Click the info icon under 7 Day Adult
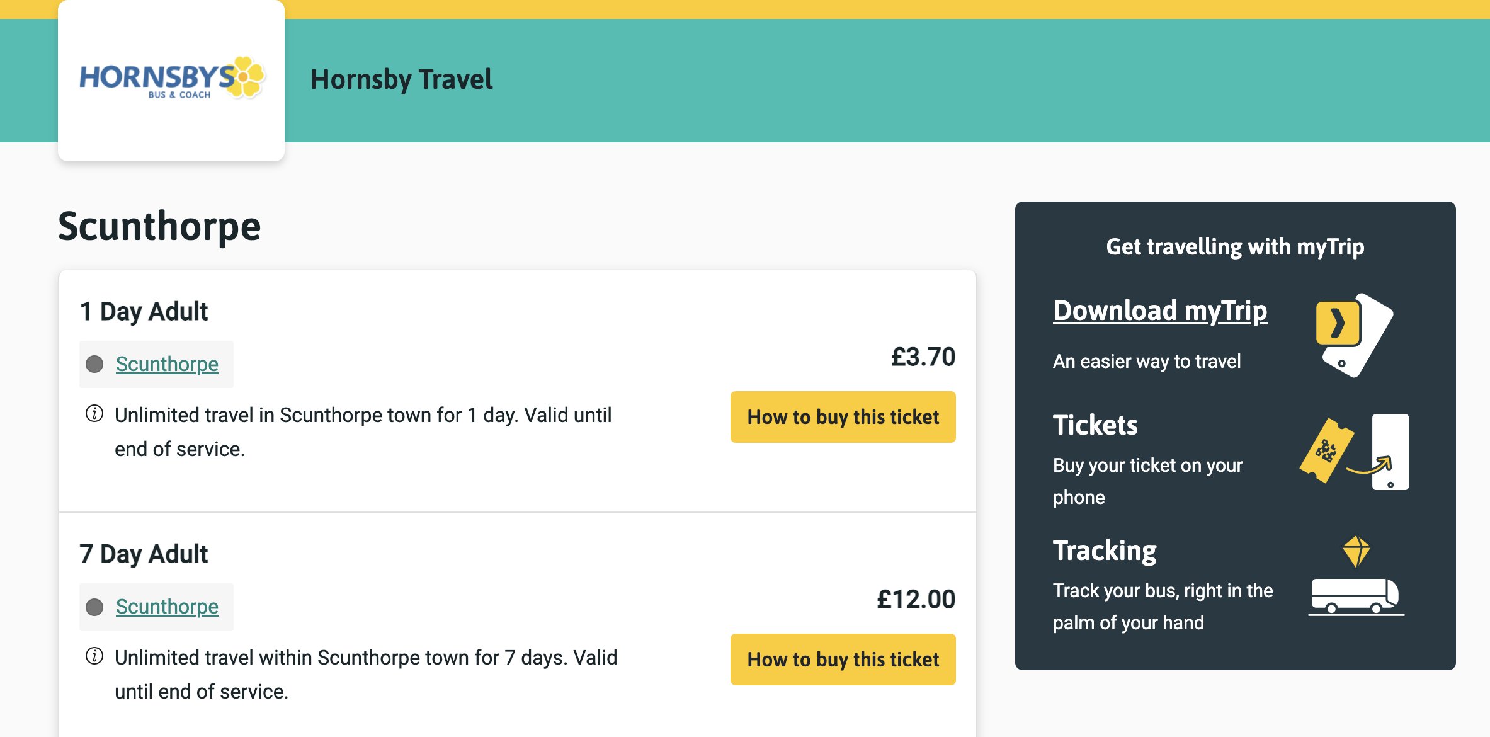Screen dimensions: 1490x737 pyautogui.click(x=94, y=656)
